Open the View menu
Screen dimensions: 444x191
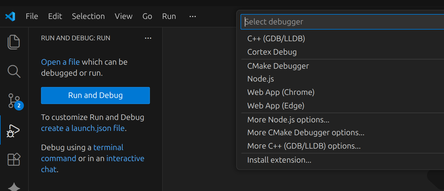coord(124,16)
